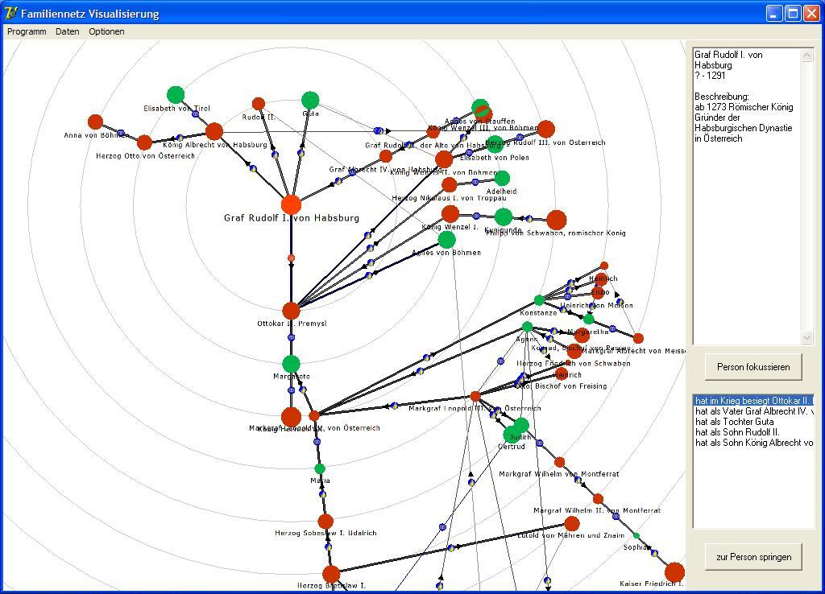Click inside the person description text box
The width and height of the screenshot is (825, 594).
(x=747, y=196)
